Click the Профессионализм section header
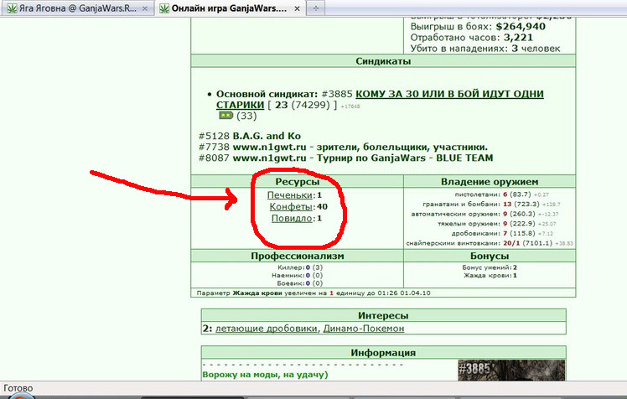Screen dimensions: 627x399 point(297,256)
